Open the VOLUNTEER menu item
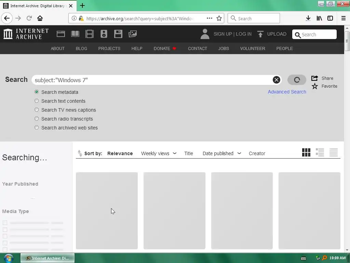 [x=253, y=49]
